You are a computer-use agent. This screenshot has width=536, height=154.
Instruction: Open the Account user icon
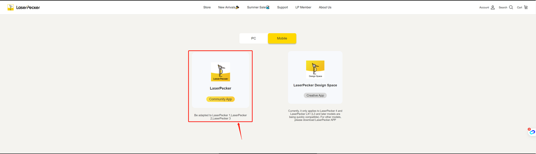492,7
